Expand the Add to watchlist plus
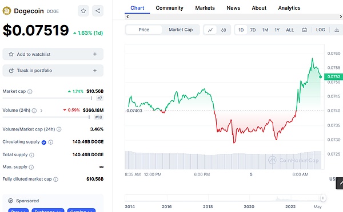Screen dimensions: 343x212 click(95, 54)
